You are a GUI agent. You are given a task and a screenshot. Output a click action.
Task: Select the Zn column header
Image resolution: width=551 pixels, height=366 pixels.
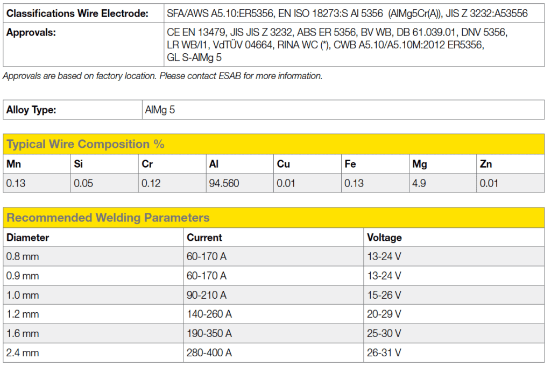click(485, 164)
